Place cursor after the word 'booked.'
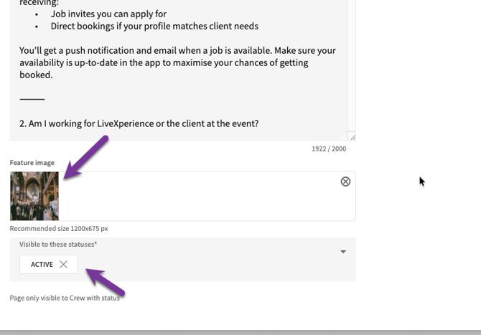Screen dimensions: 481x335 pos(53,75)
